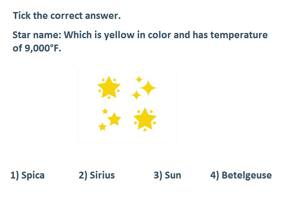Screen dimensions: 282x201
Task: Click the stars illustration image box
Action: (x=125, y=103)
